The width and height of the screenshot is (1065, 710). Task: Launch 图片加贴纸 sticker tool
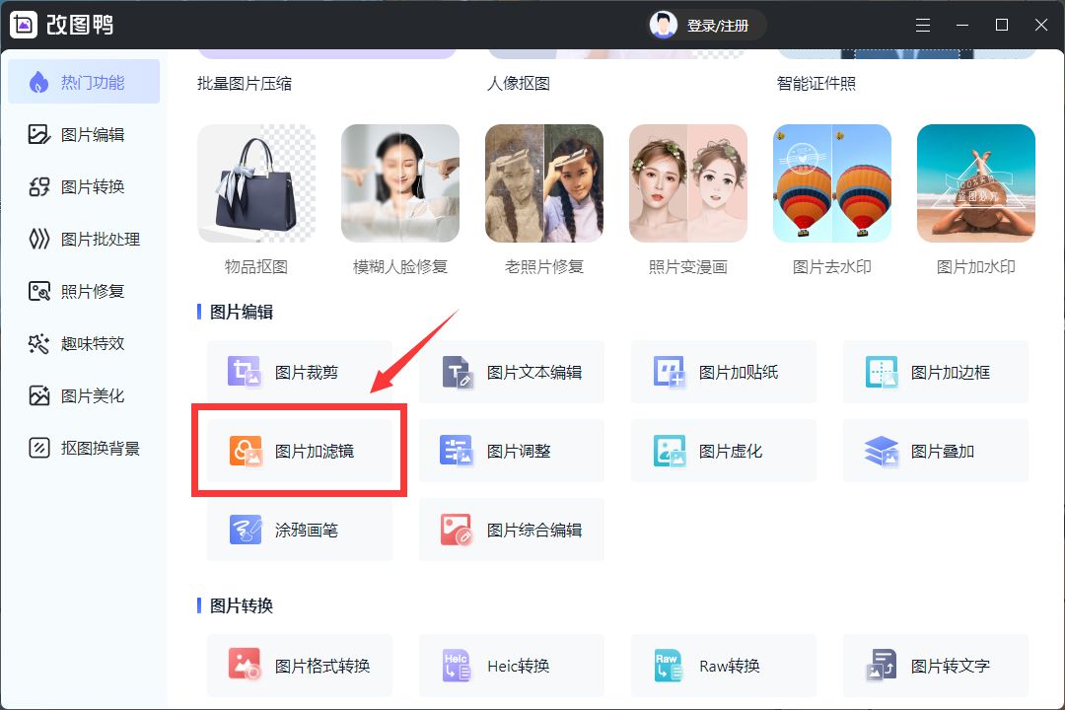(723, 372)
